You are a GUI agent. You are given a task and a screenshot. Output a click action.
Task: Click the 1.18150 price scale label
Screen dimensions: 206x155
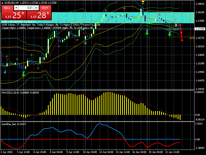coord(200,12)
